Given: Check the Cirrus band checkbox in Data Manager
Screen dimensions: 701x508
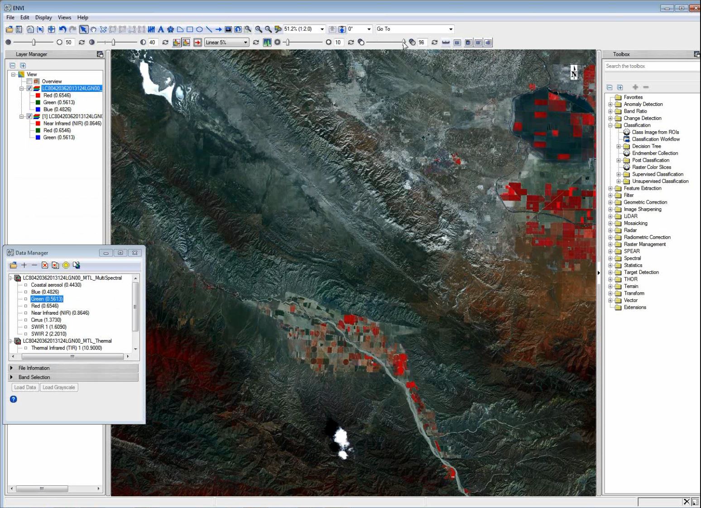Looking at the screenshot, I should (26, 320).
